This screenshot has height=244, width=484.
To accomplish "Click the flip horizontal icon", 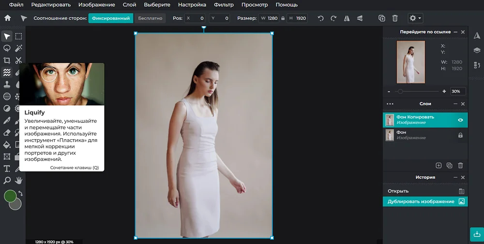I will [x=347, y=18].
